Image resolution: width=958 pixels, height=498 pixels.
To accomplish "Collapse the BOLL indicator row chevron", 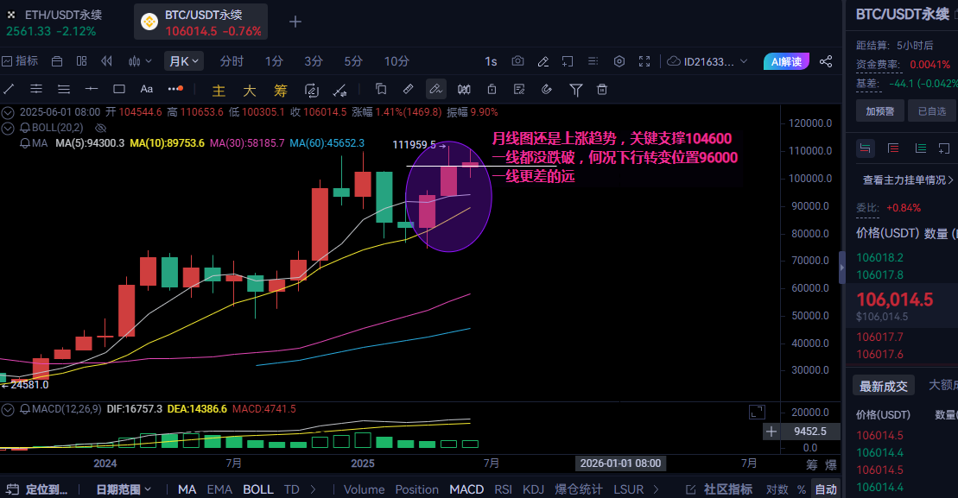I will [7, 128].
